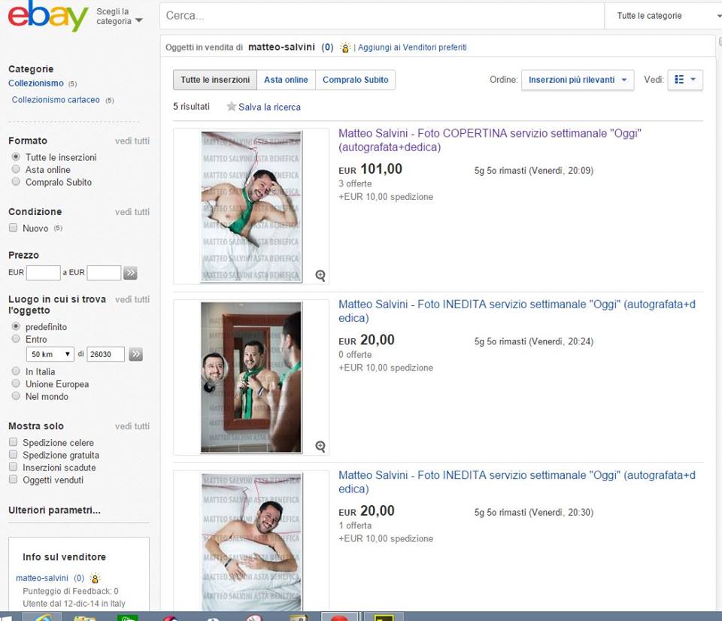Select the Asta online format radio button
The width and height of the screenshot is (722, 621).
(16, 170)
